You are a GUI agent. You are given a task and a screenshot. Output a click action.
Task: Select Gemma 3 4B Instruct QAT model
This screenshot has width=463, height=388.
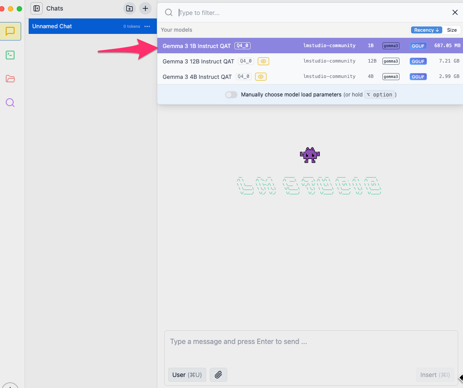(310, 77)
